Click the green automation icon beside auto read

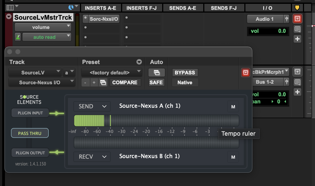(18, 37)
